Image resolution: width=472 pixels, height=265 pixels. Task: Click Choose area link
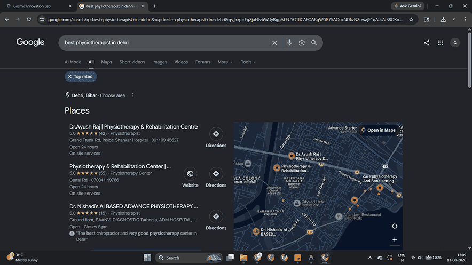click(x=112, y=95)
